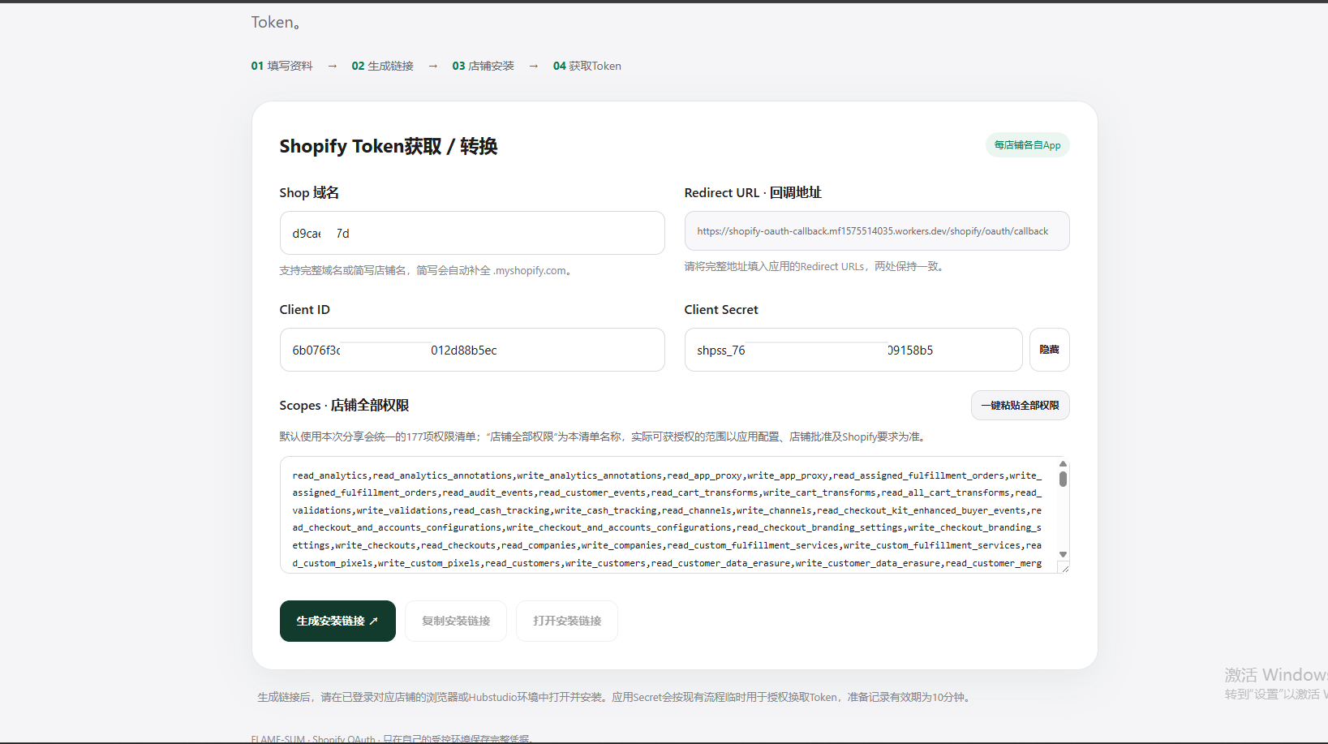Click the hint about Redirect URLs 保持一致
The image size is (1328, 744).
pyautogui.click(x=816, y=266)
